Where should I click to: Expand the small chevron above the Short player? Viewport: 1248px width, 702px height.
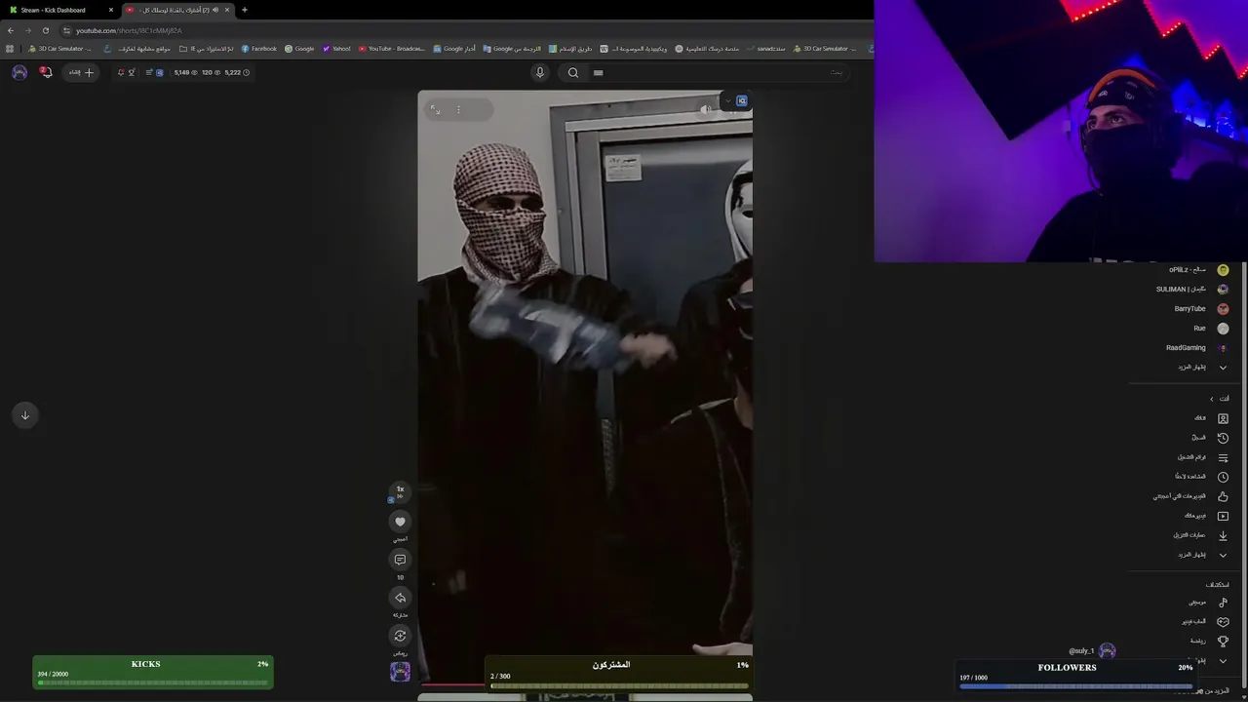coord(727,100)
